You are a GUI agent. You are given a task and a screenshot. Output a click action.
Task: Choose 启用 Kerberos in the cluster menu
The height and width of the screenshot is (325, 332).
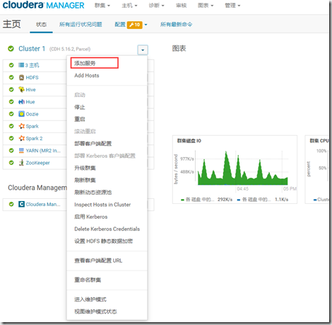[x=91, y=217]
